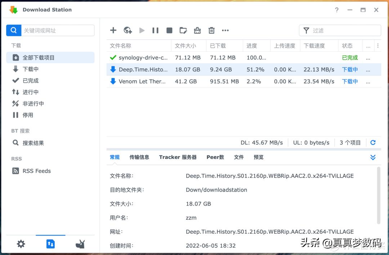Screen dimensions: 389x255
Task: Edit destination folder with folder-pencil icon
Action: [183, 30]
